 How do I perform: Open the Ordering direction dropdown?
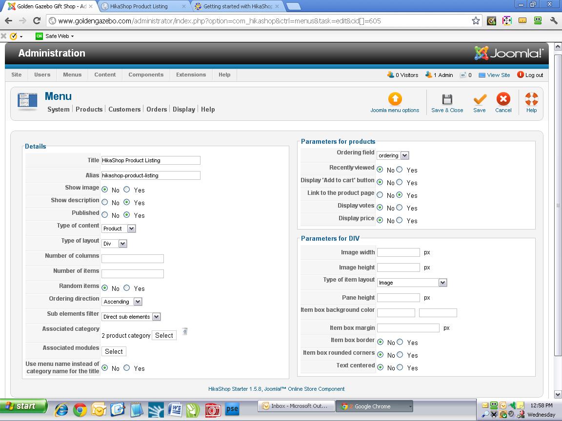122,302
